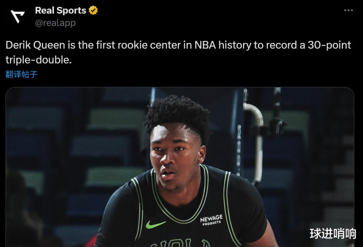Open the Real Sports profile avatar logo

(x=18, y=17)
